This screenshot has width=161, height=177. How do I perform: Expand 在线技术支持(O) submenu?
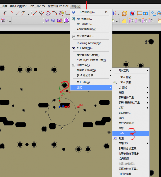point(91,70)
